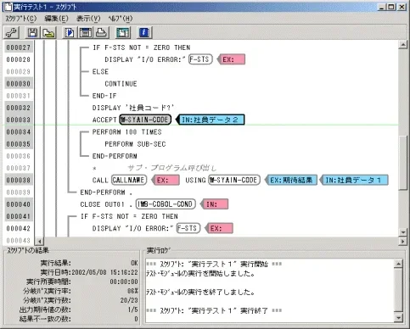Click the 分岐パス実行数 20/23 value
Screen dimensions: 410x329
(129, 300)
